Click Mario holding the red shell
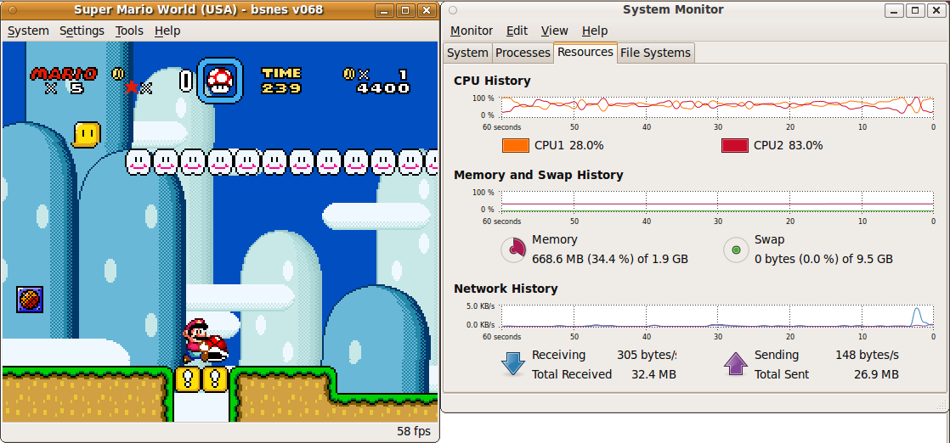The image size is (950, 443). (x=205, y=341)
